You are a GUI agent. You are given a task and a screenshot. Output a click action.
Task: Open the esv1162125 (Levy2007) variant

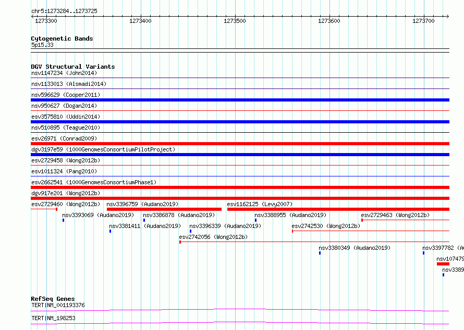pyautogui.click(x=260, y=204)
